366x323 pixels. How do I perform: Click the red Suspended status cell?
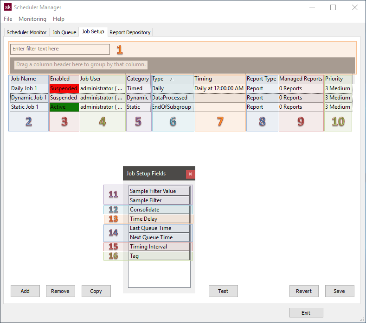tap(64, 88)
